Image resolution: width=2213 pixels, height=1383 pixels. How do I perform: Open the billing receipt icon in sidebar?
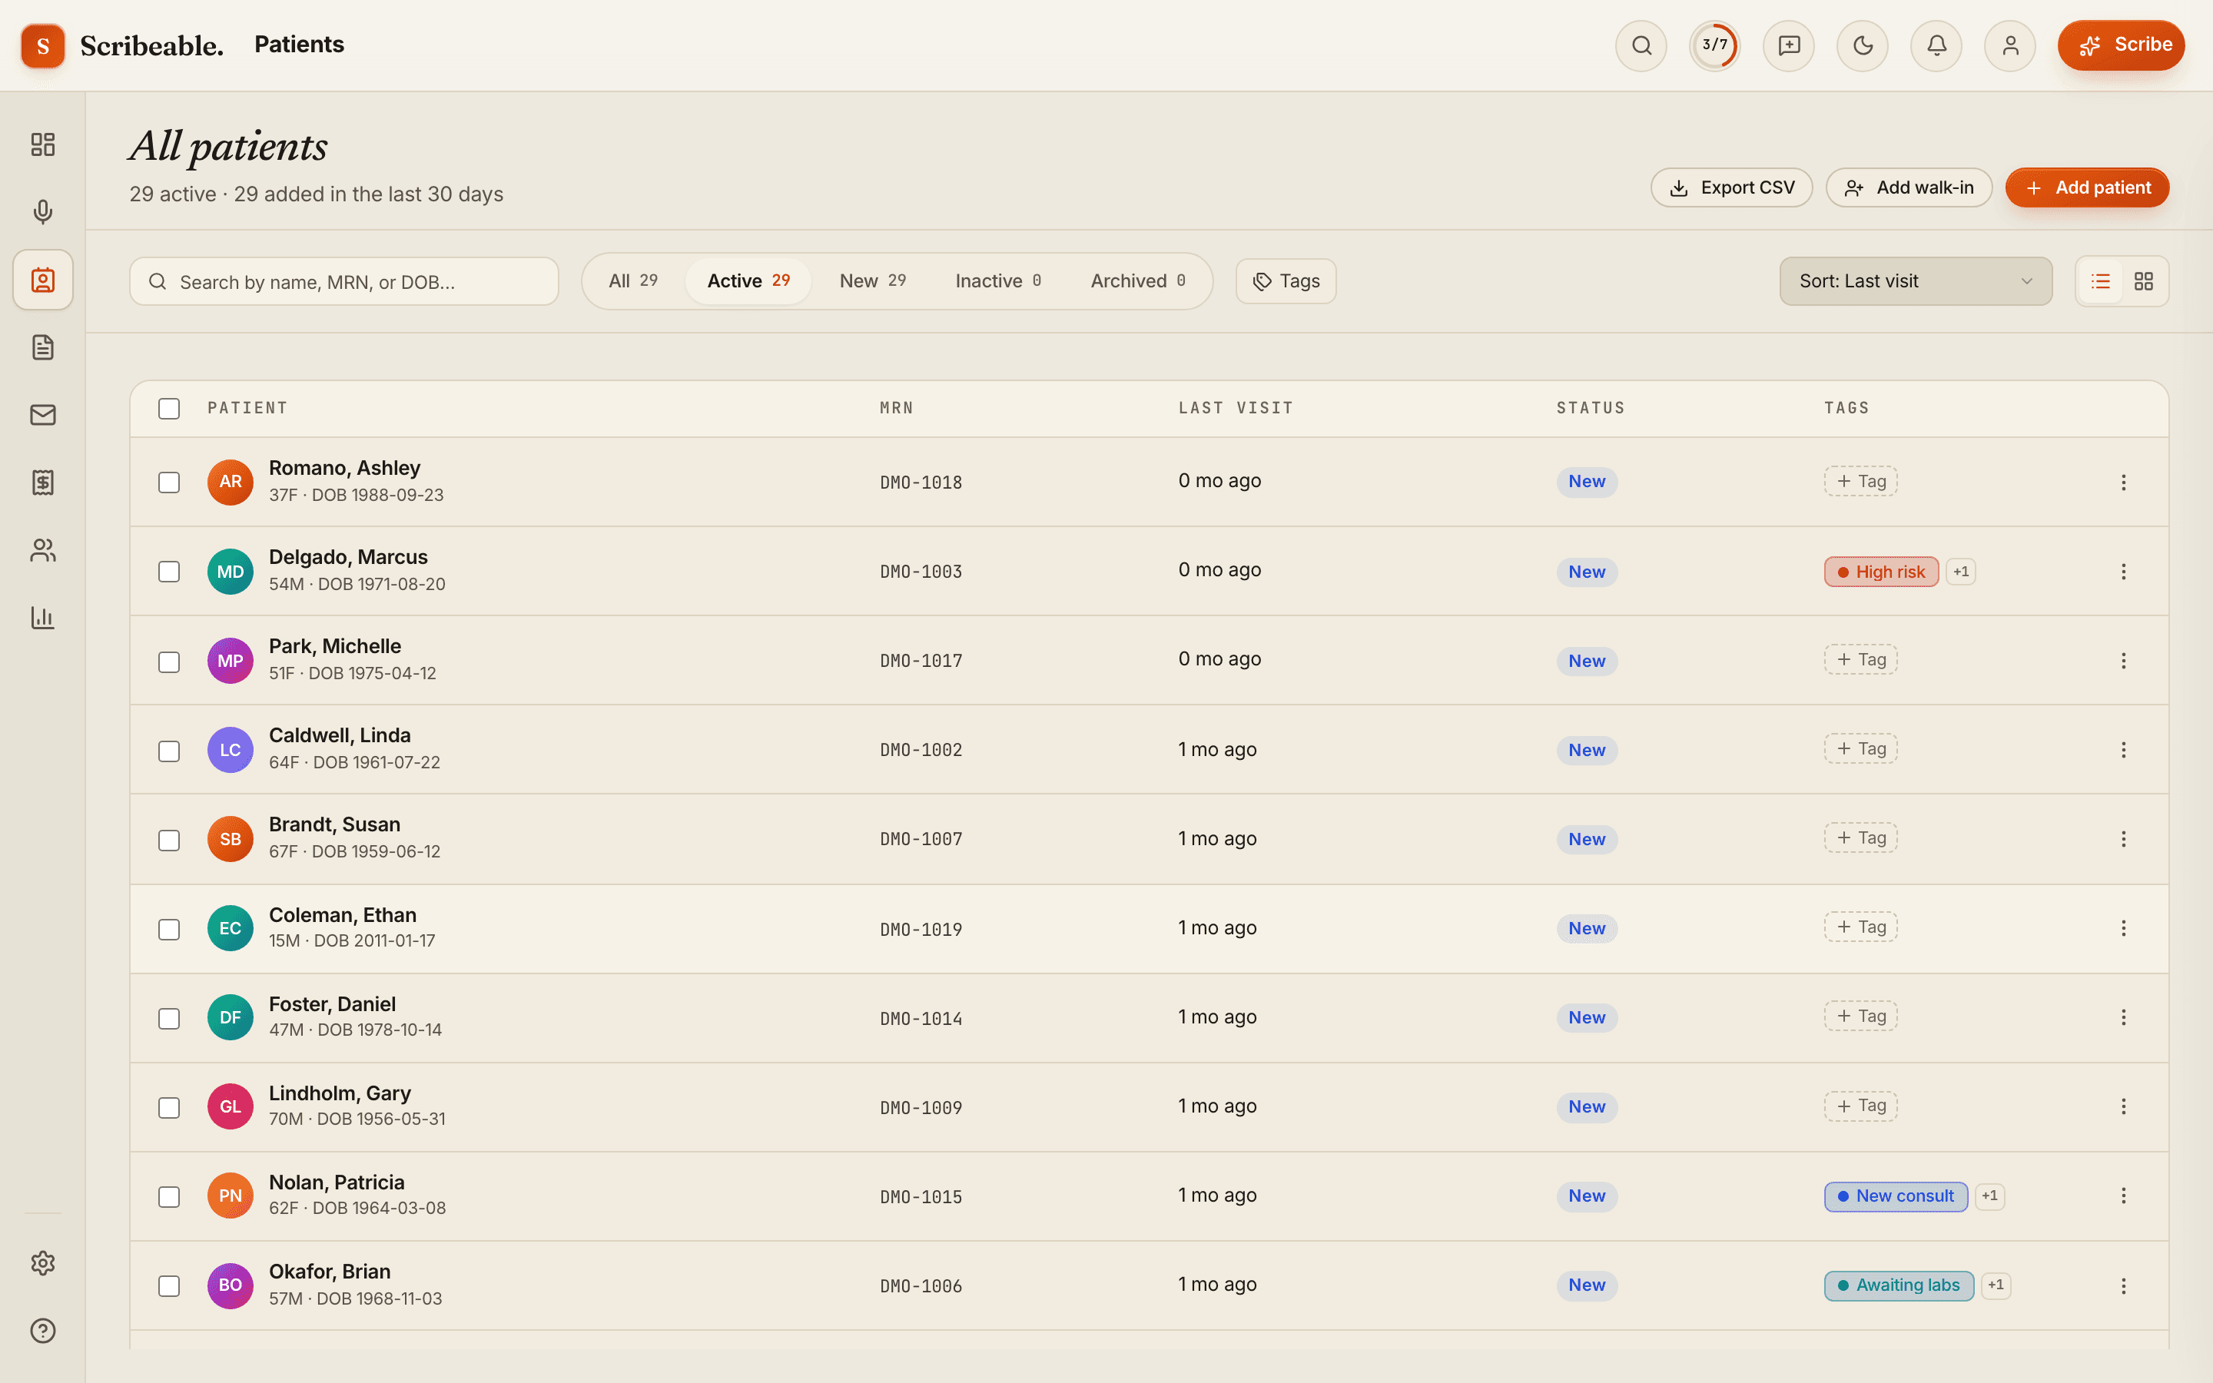tap(43, 483)
